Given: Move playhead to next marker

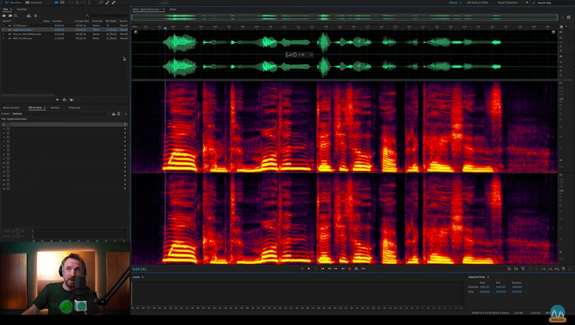Looking at the screenshot, I should pyautogui.click(x=343, y=269).
